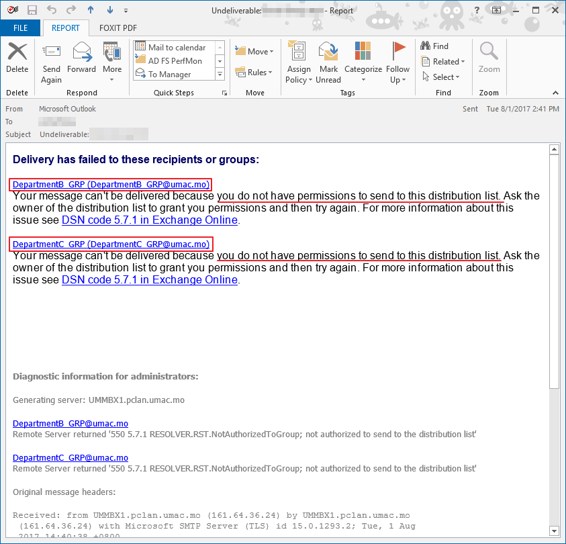The height and width of the screenshot is (544, 566).
Task: Forward this undeliverable report
Action: 82,58
